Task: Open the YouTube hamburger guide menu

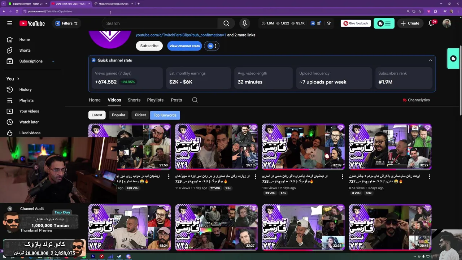Action: pyautogui.click(x=10, y=23)
